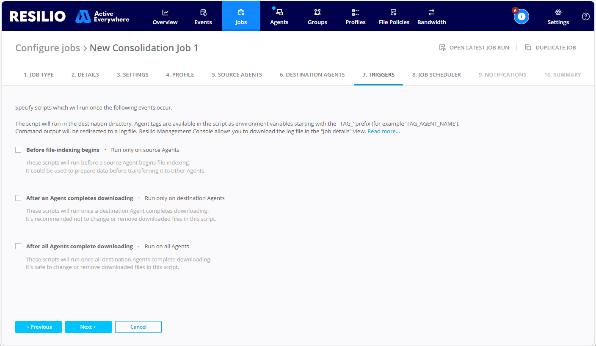The height and width of the screenshot is (346, 596).
Task: Follow the Read more link
Action: point(384,132)
